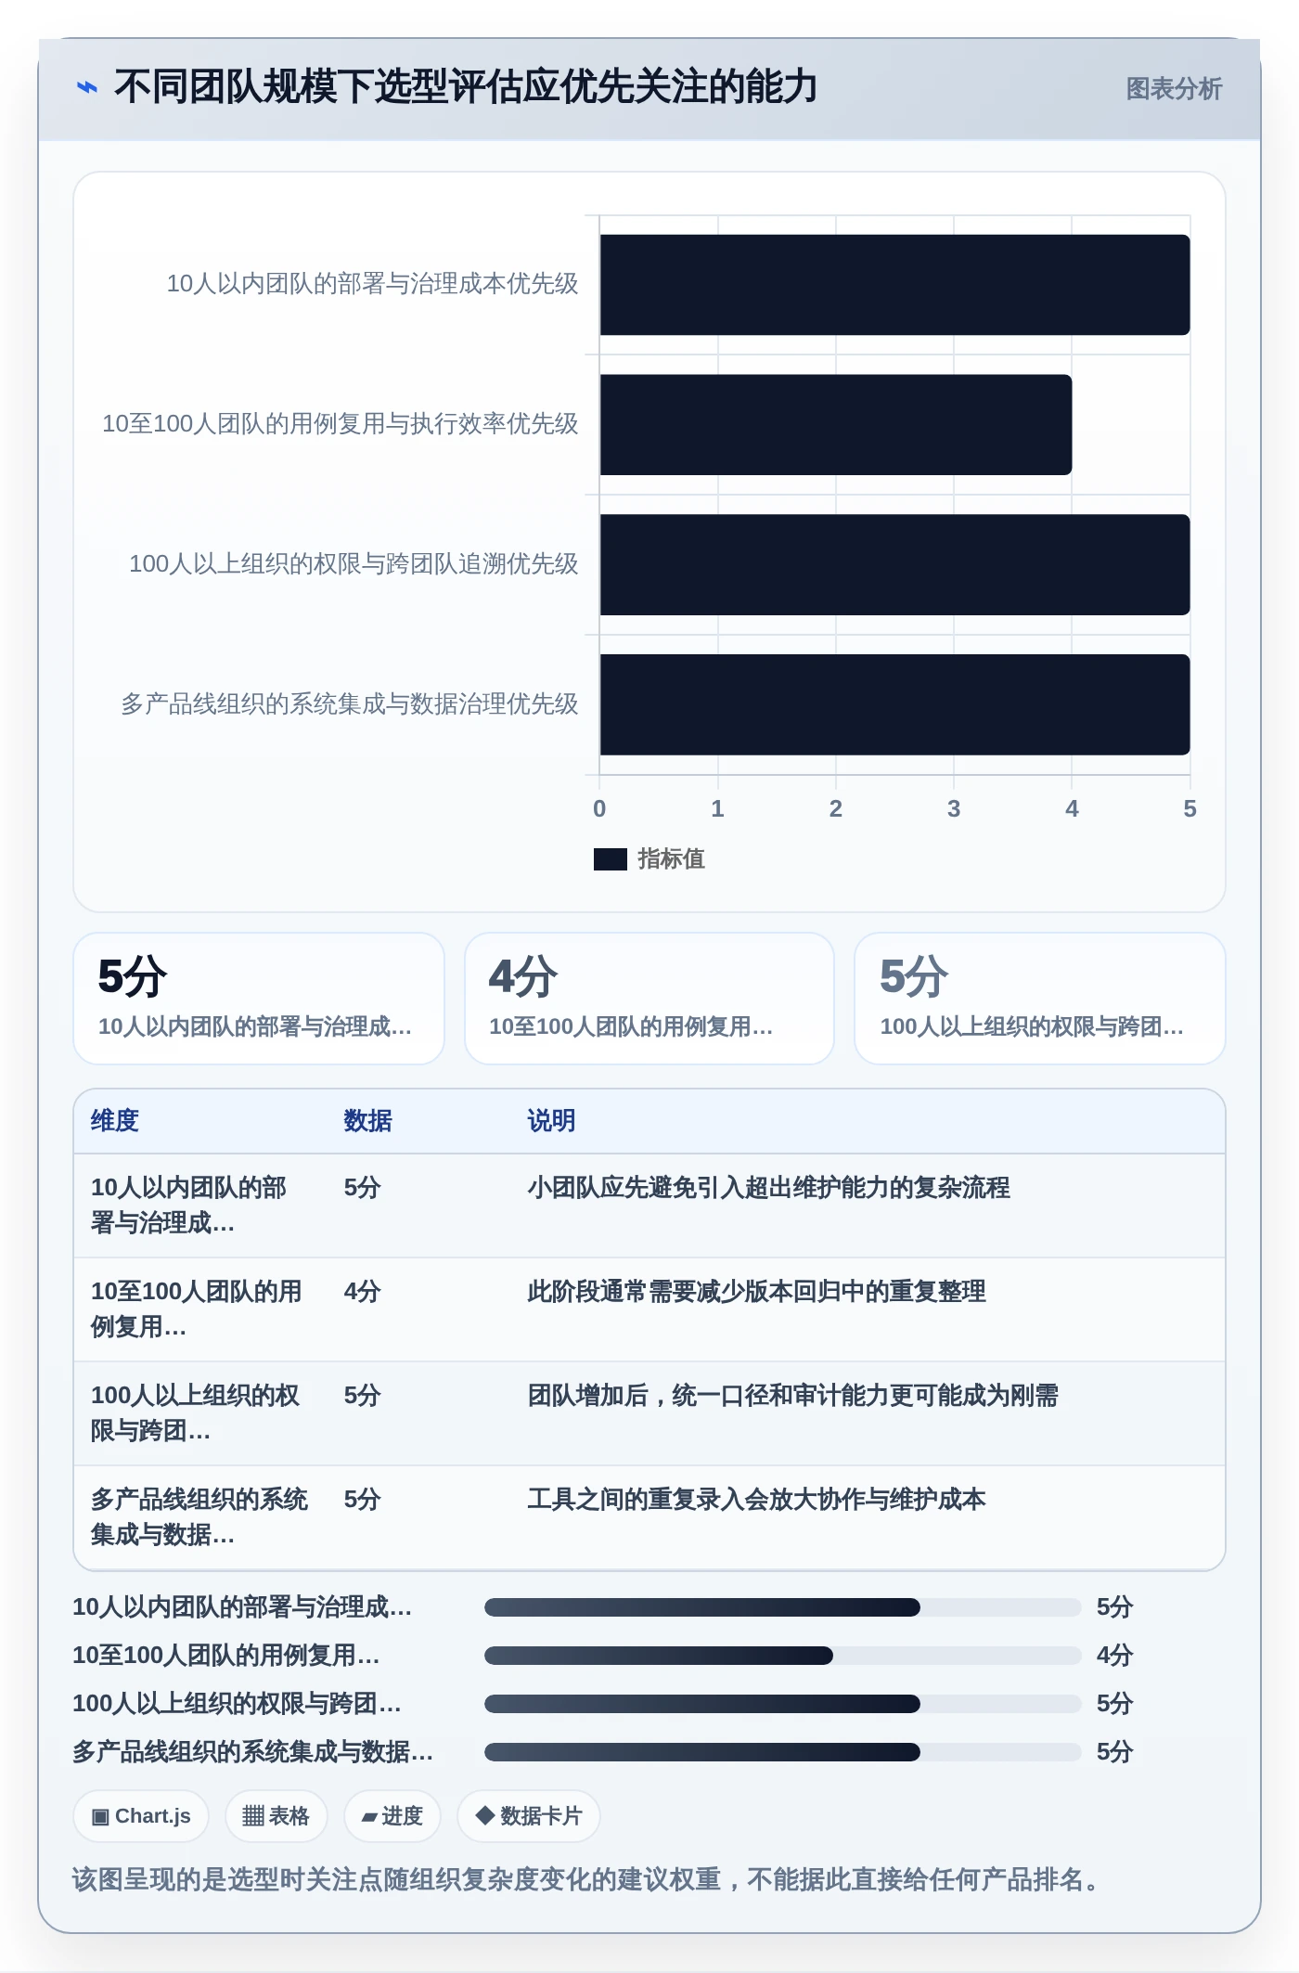Click the 说明 column header

click(x=552, y=1121)
